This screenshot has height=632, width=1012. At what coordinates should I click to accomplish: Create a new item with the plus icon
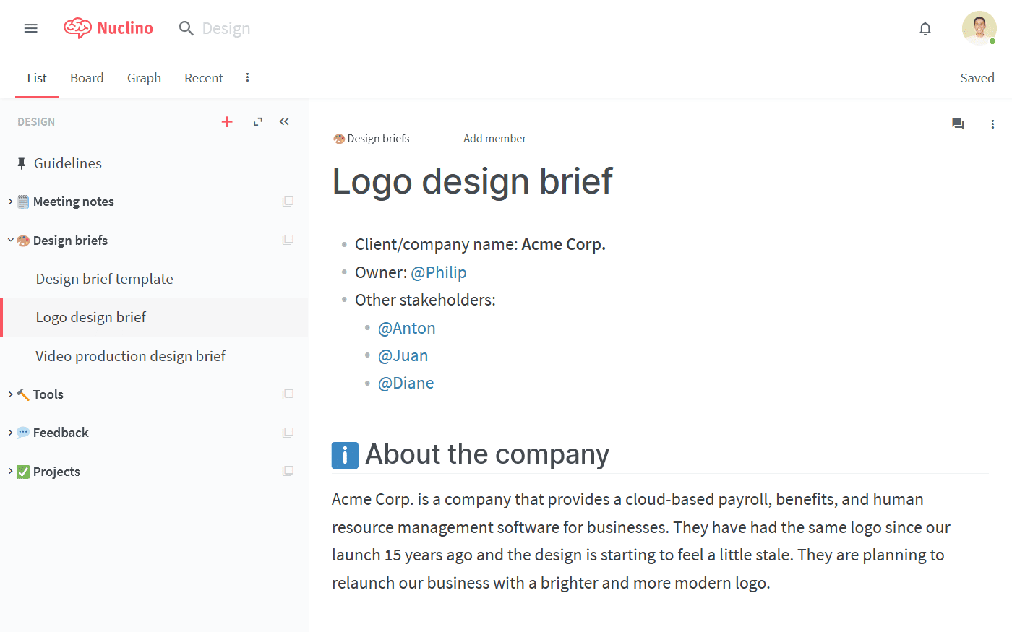(227, 121)
